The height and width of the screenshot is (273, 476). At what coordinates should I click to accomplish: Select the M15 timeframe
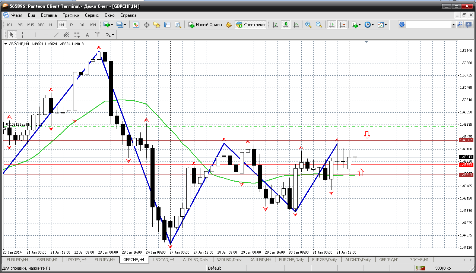click(31, 25)
